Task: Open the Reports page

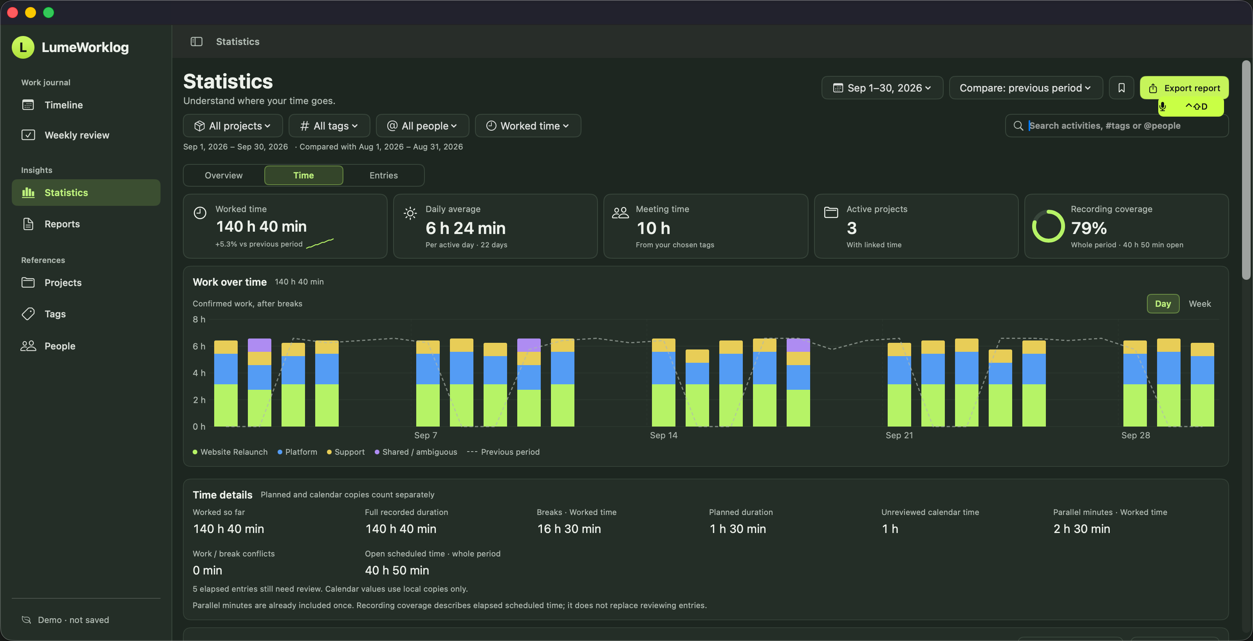Action: click(86, 224)
